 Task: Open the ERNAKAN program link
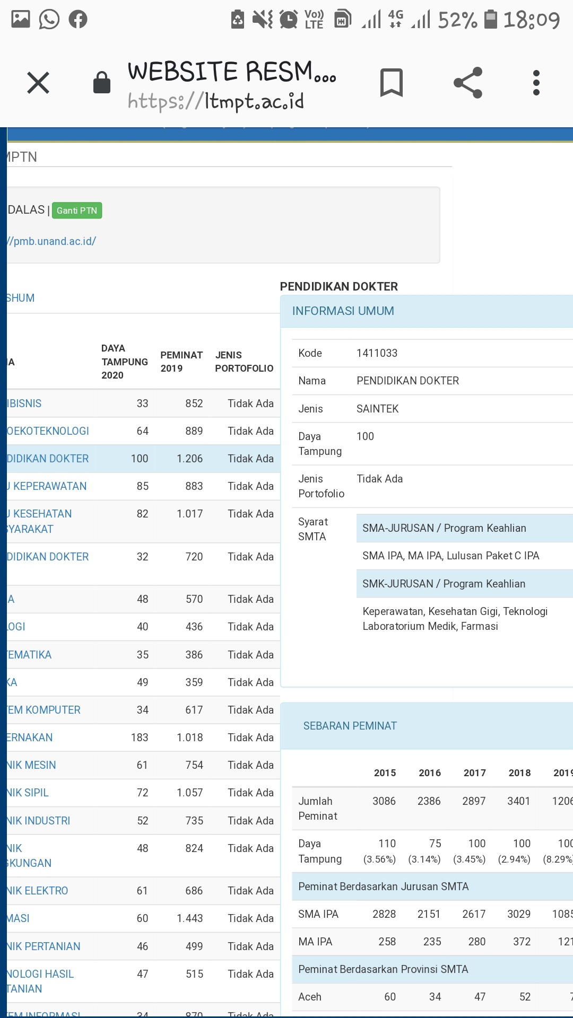point(30,738)
